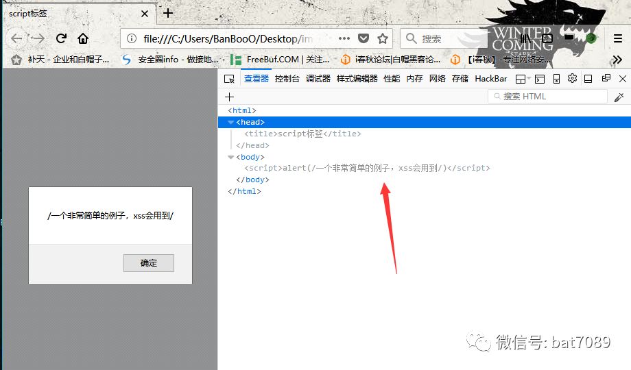Focus the browser 搜索 search box
Screen dimensions: 631x370
pyautogui.click(x=442, y=38)
